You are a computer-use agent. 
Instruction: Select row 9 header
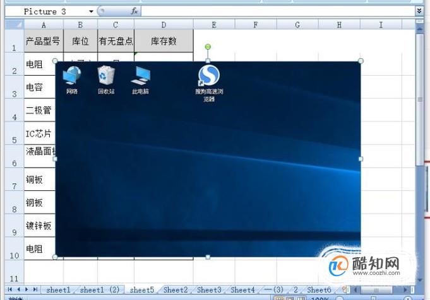point(15,226)
